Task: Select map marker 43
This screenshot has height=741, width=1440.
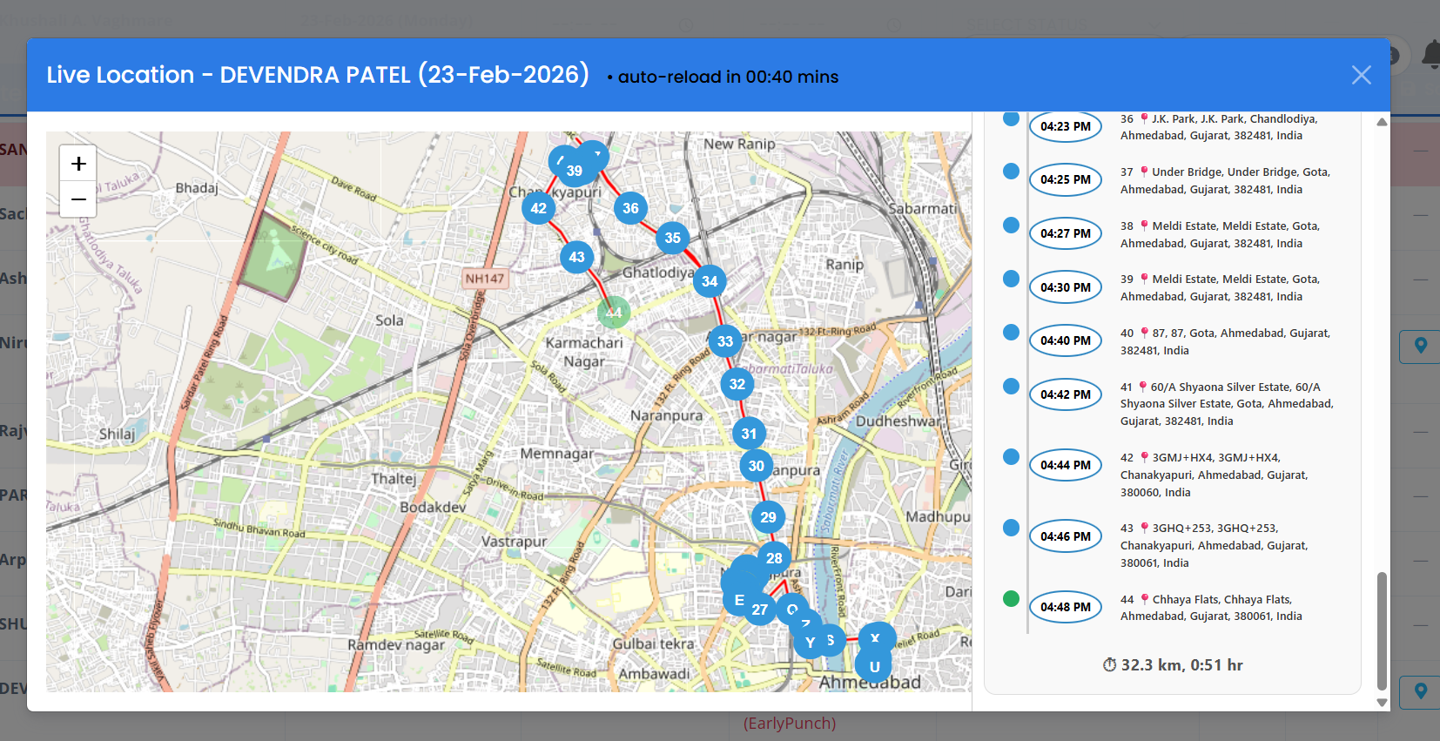Action: 576,257
